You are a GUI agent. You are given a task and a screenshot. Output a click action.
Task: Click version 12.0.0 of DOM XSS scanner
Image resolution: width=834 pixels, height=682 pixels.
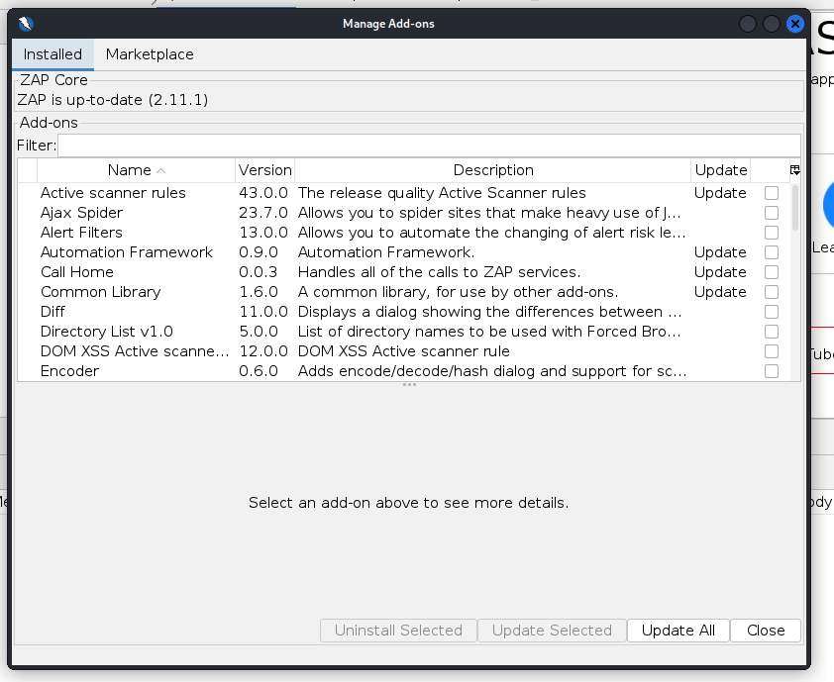pos(263,351)
